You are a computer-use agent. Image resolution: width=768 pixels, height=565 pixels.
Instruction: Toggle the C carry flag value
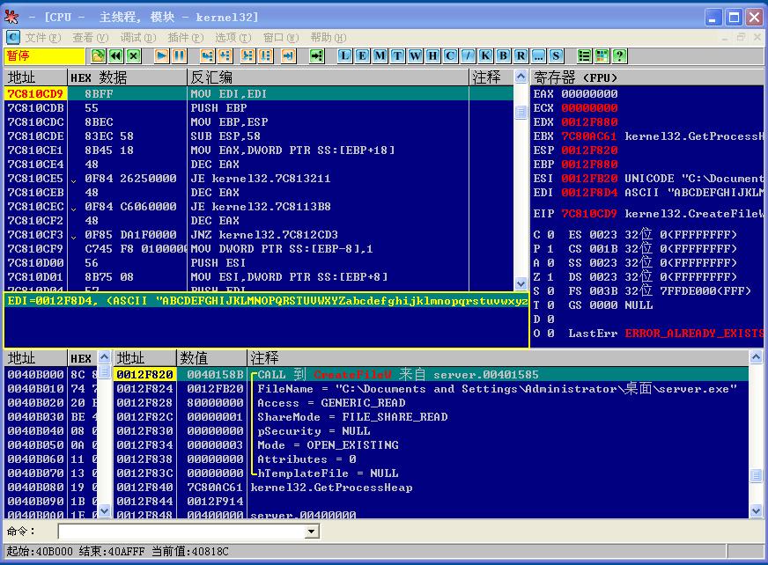click(550, 234)
